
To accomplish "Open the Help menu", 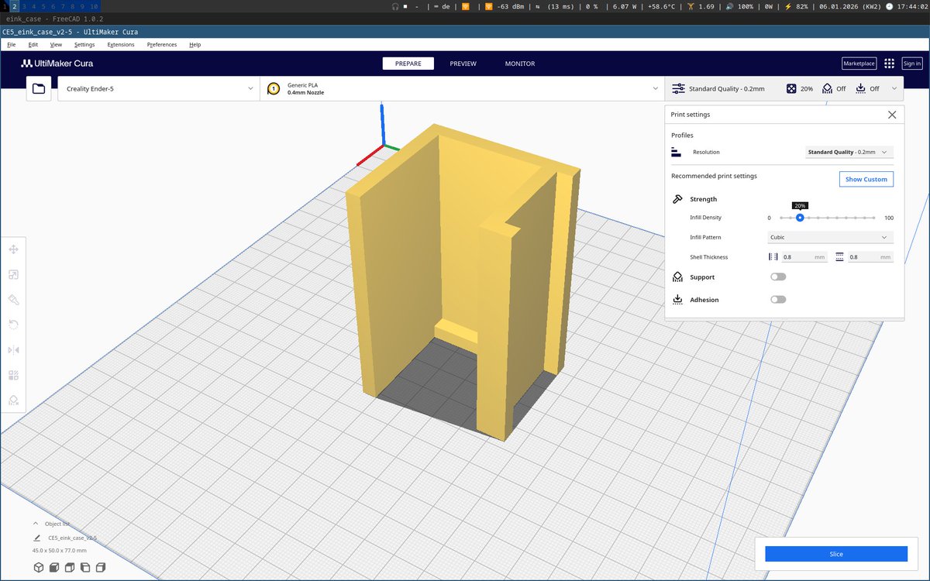I will tap(195, 45).
